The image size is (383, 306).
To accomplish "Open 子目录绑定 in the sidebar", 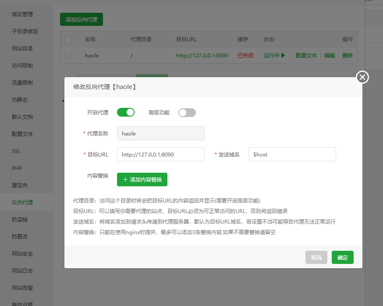I will [x=25, y=32].
